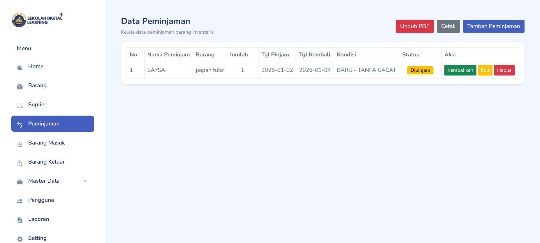Click the Home house icon in sidebar
Screen dimensions: 540x243
pos(20,68)
